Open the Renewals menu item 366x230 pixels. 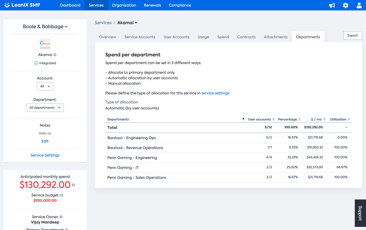pos(152,5)
